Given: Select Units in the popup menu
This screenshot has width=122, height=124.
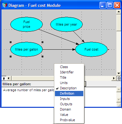Looking at the screenshot, I should 69,83.
